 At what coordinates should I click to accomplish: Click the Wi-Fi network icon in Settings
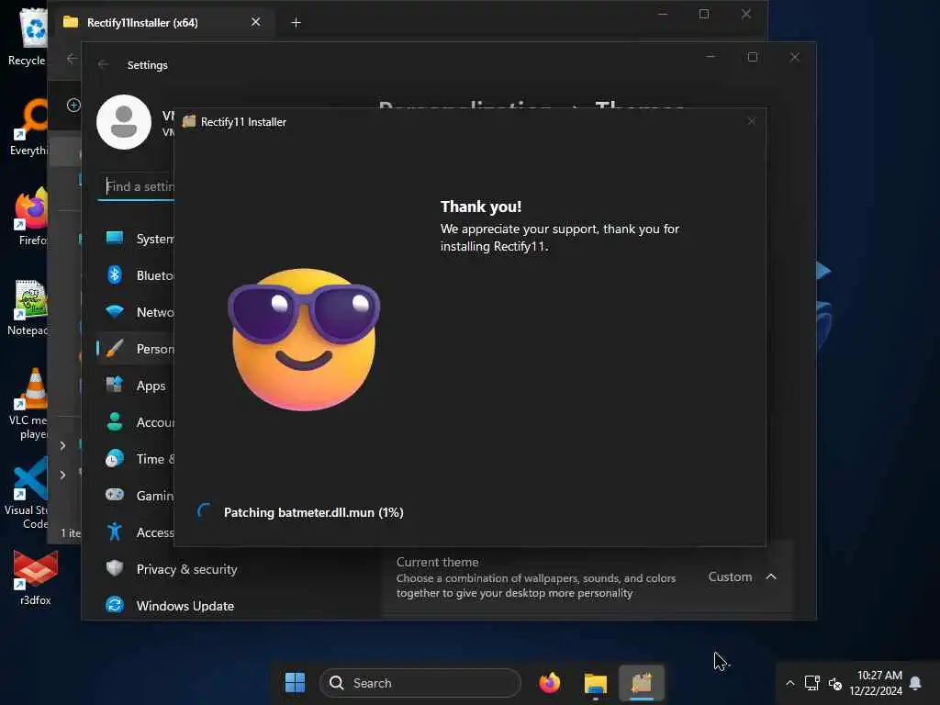pos(115,311)
